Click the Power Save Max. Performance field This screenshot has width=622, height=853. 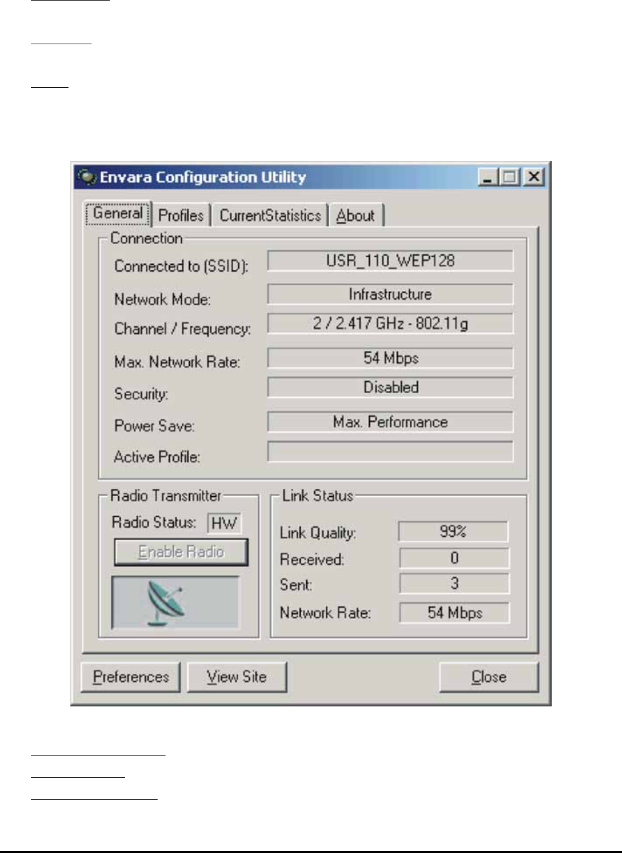coord(390,422)
